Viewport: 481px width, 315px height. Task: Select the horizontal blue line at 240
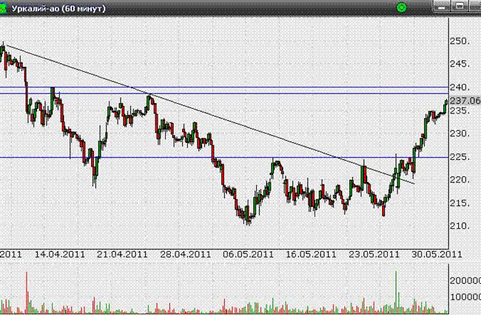click(224, 87)
